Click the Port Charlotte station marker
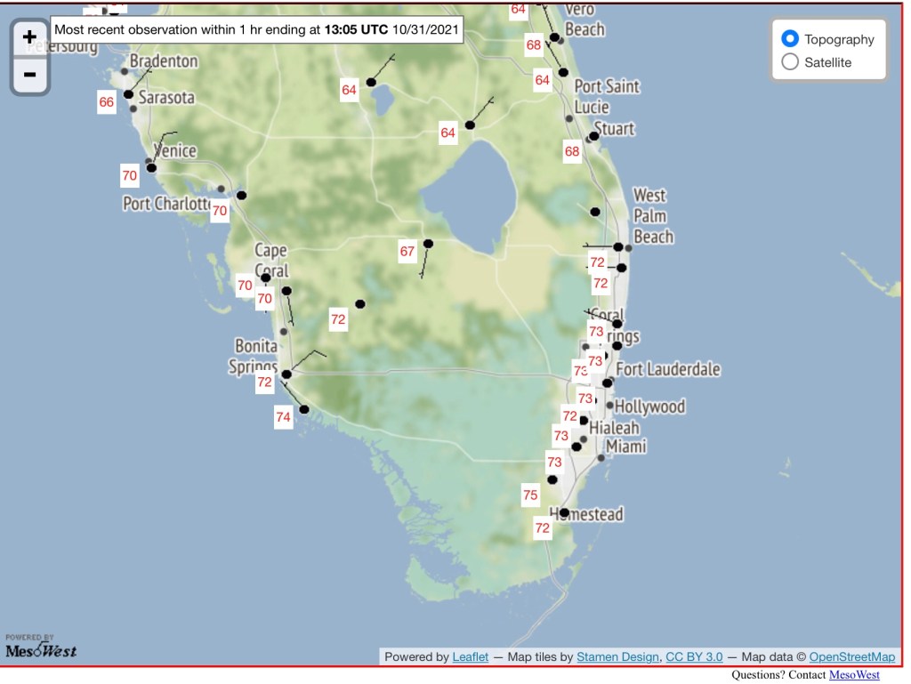The width and height of the screenshot is (911, 684). (241, 195)
